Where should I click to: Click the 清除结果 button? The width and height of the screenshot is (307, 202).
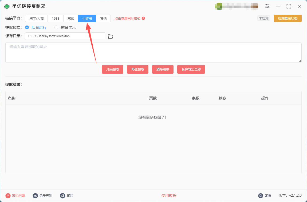tap(163, 69)
